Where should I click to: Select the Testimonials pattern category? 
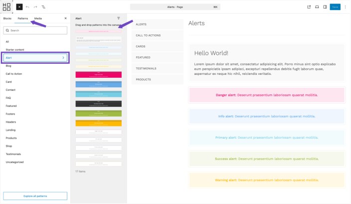13,154
